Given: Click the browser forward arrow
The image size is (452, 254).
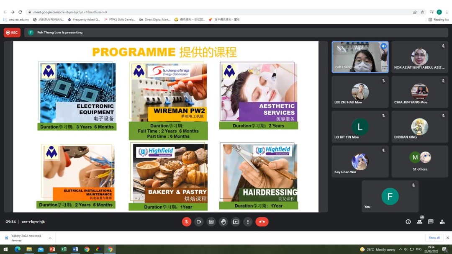Looking at the screenshot, I should [13, 12].
